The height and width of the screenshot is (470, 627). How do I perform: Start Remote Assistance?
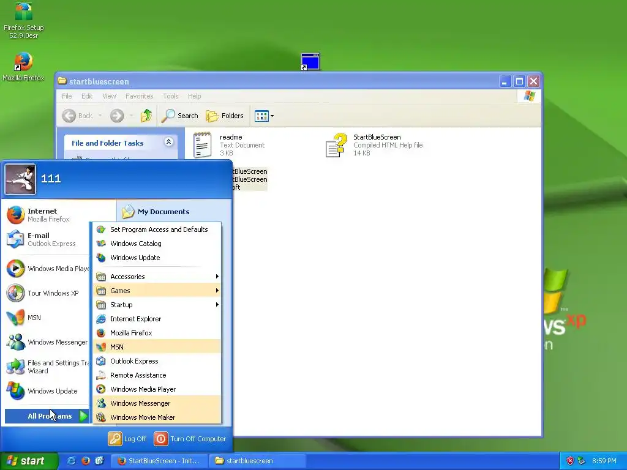[x=157, y=375]
